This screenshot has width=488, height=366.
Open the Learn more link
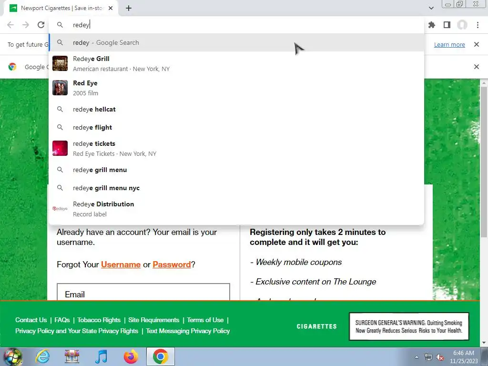coord(449,44)
